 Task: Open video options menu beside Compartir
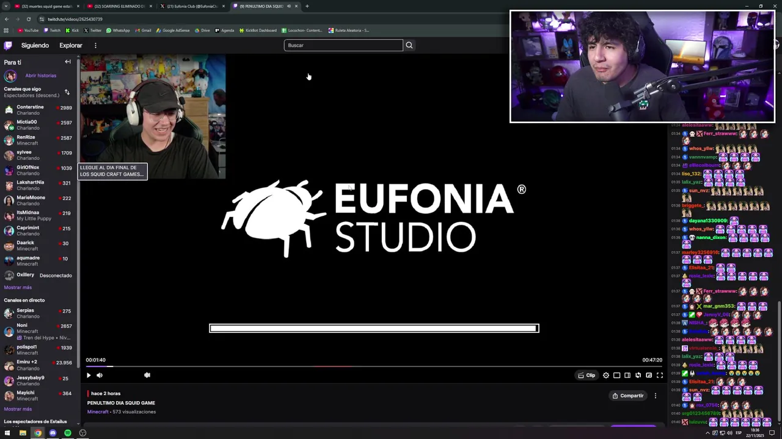click(x=656, y=396)
